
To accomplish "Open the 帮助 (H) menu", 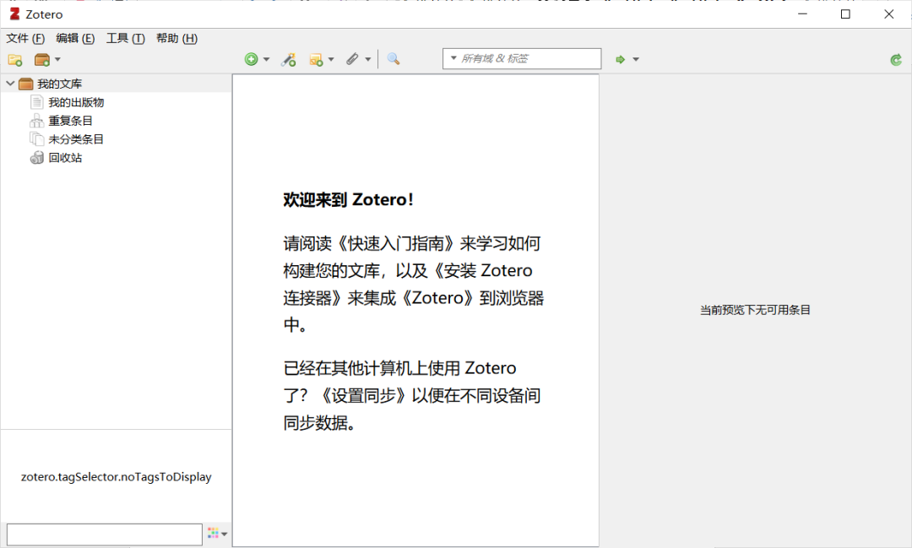I will 176,38.
